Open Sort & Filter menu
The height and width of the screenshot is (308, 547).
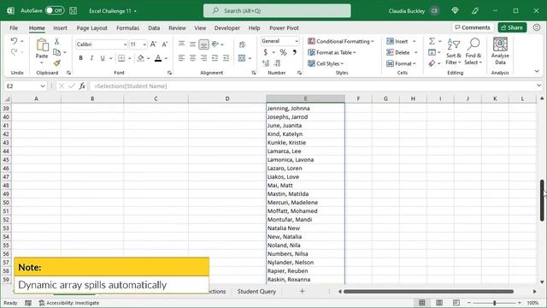(453, 51)
